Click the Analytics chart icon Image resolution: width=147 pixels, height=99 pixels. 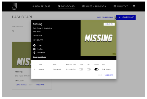pos(115,6)
